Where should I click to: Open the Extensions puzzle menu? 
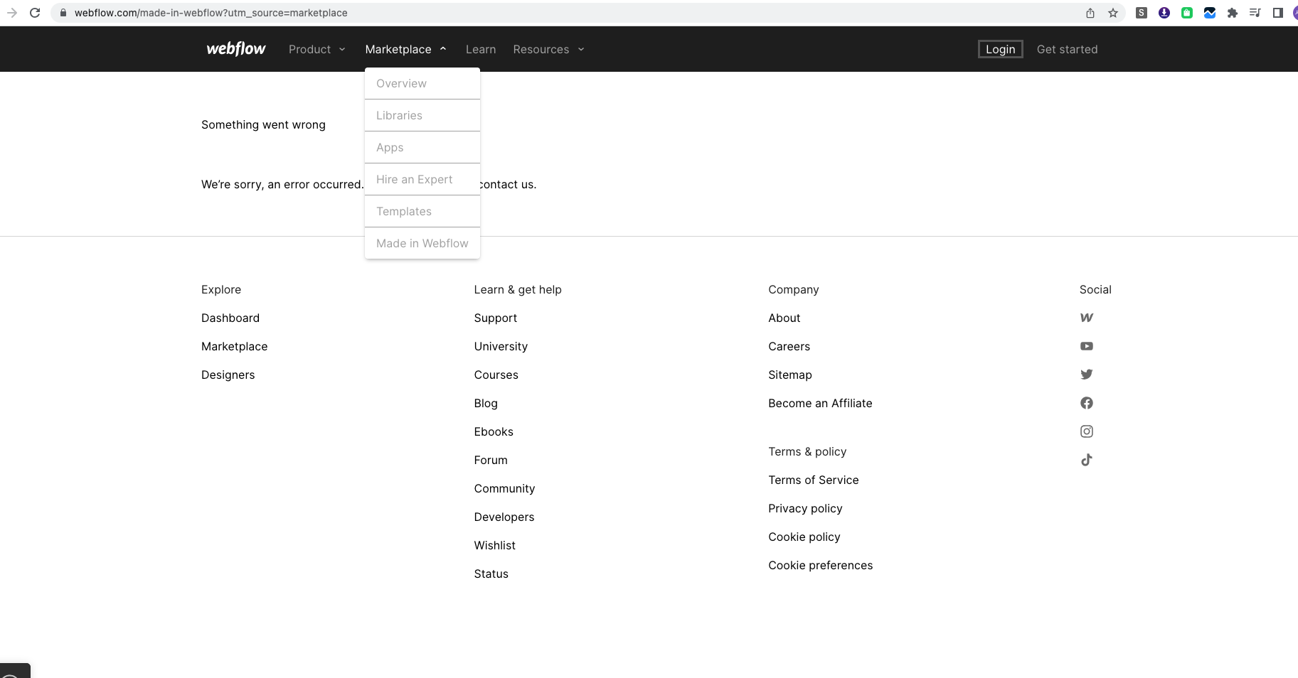click(x=1233, y=13)
